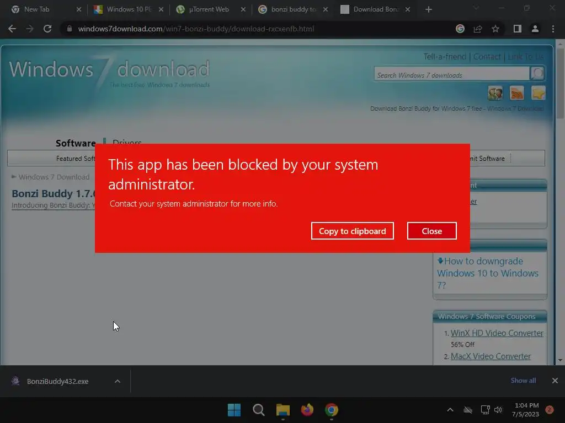
Task: Switch to the Windows 10 PE tab
Action: point(129,9)
